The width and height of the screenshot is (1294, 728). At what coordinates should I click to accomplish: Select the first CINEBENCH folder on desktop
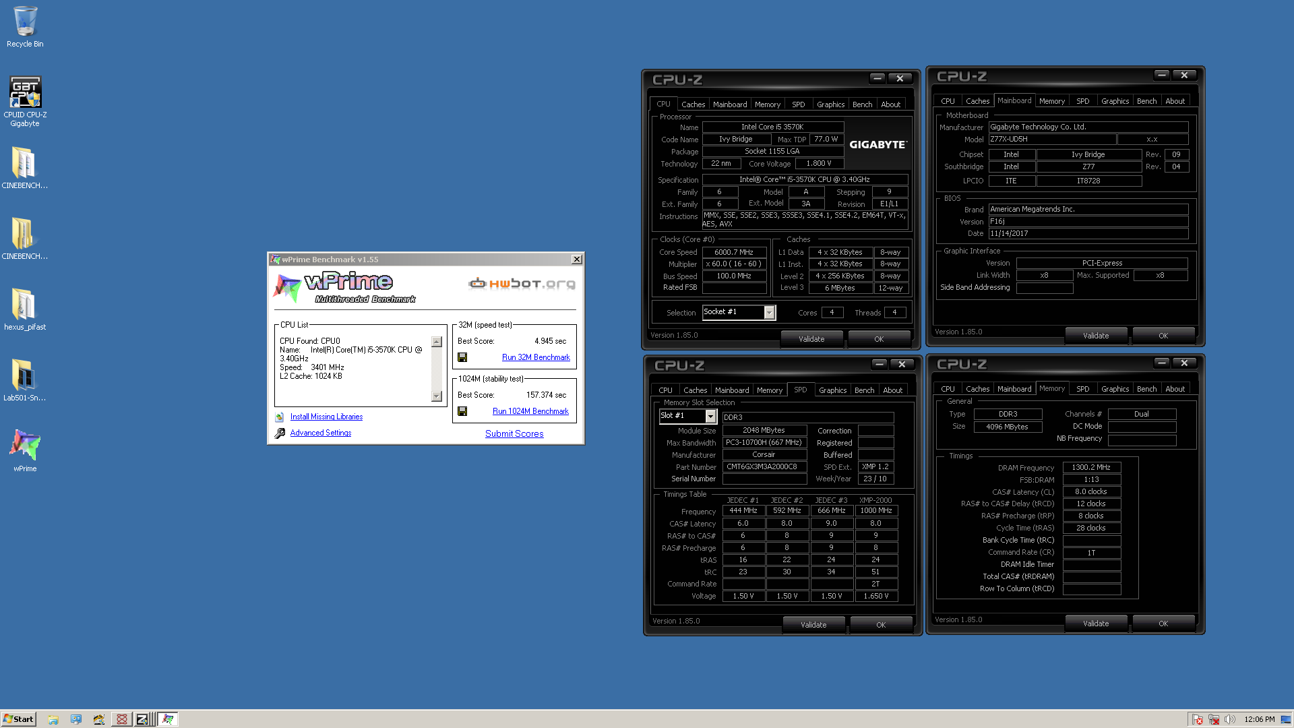coord(25,169)
